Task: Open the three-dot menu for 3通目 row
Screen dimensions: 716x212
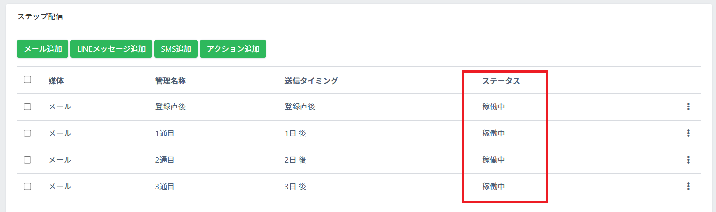Action: (688, 186)
